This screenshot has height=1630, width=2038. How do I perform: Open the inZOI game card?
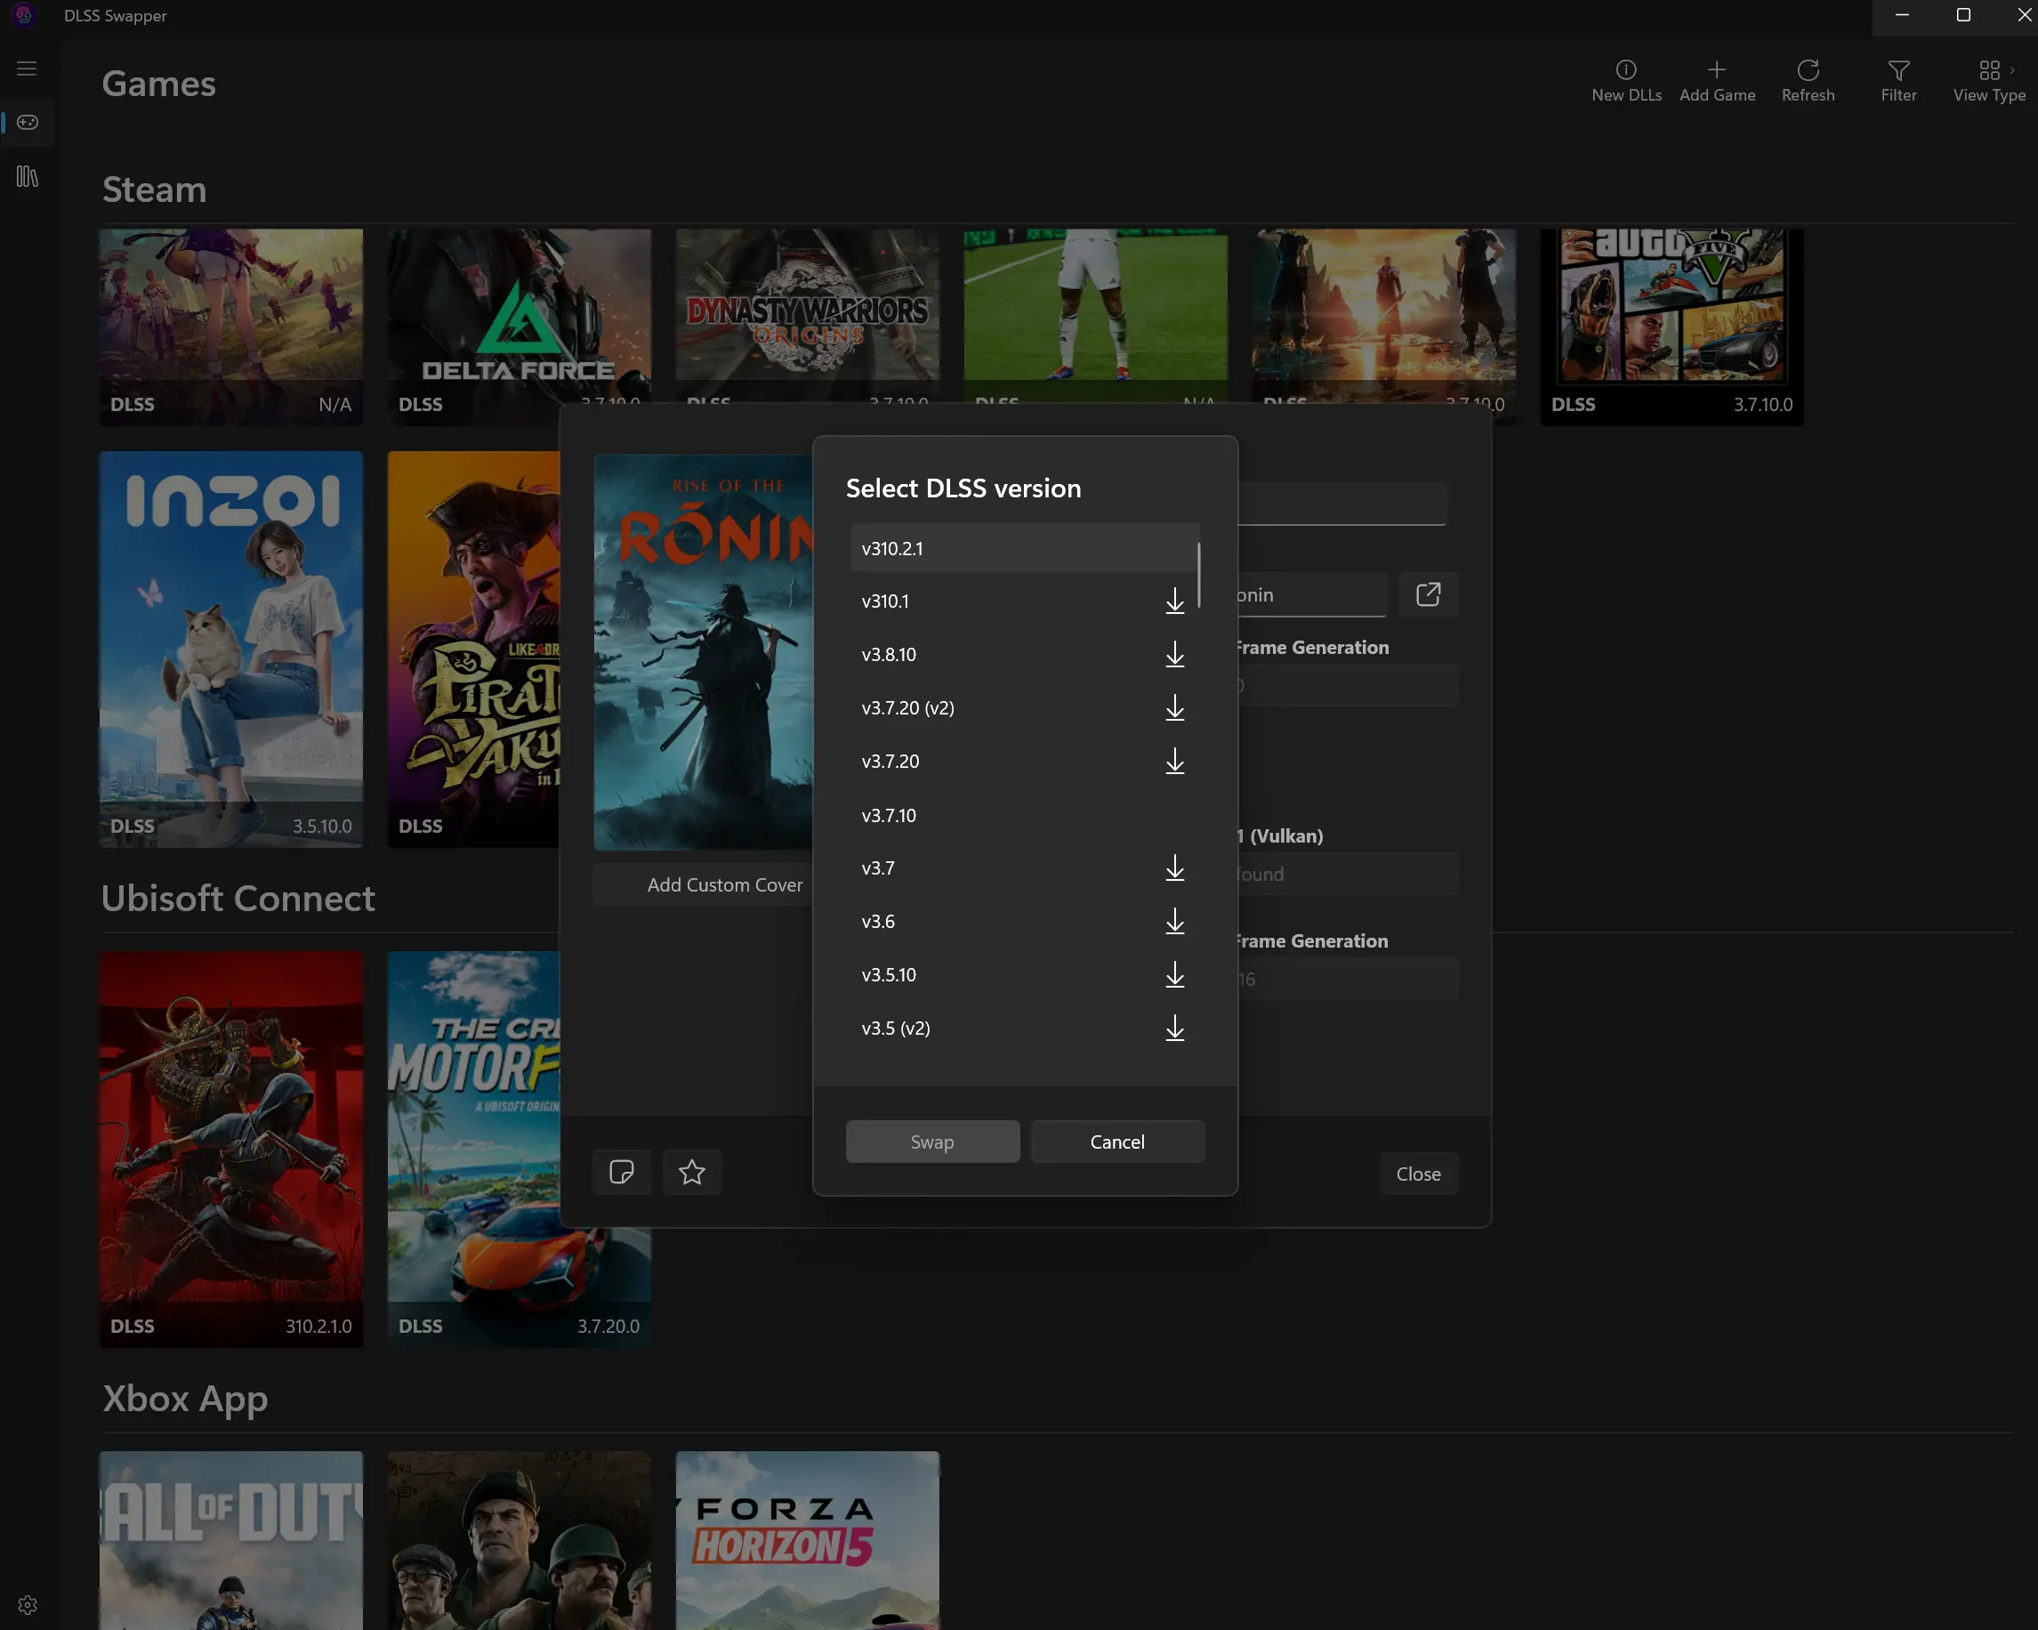pyautogui.click(x=230, y=649)
